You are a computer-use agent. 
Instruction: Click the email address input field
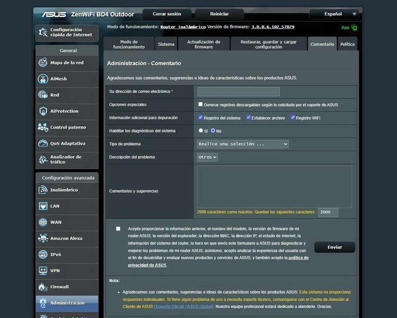pos(238,92)
